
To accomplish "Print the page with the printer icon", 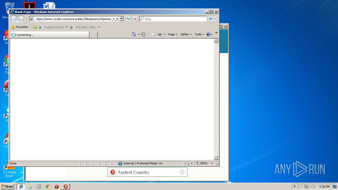I will pyautogui.click(x=160, y=34).
